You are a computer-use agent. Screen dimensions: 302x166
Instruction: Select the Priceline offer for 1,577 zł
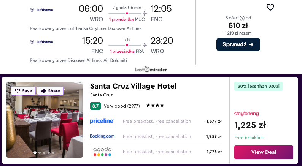click(x=156, y=121)
